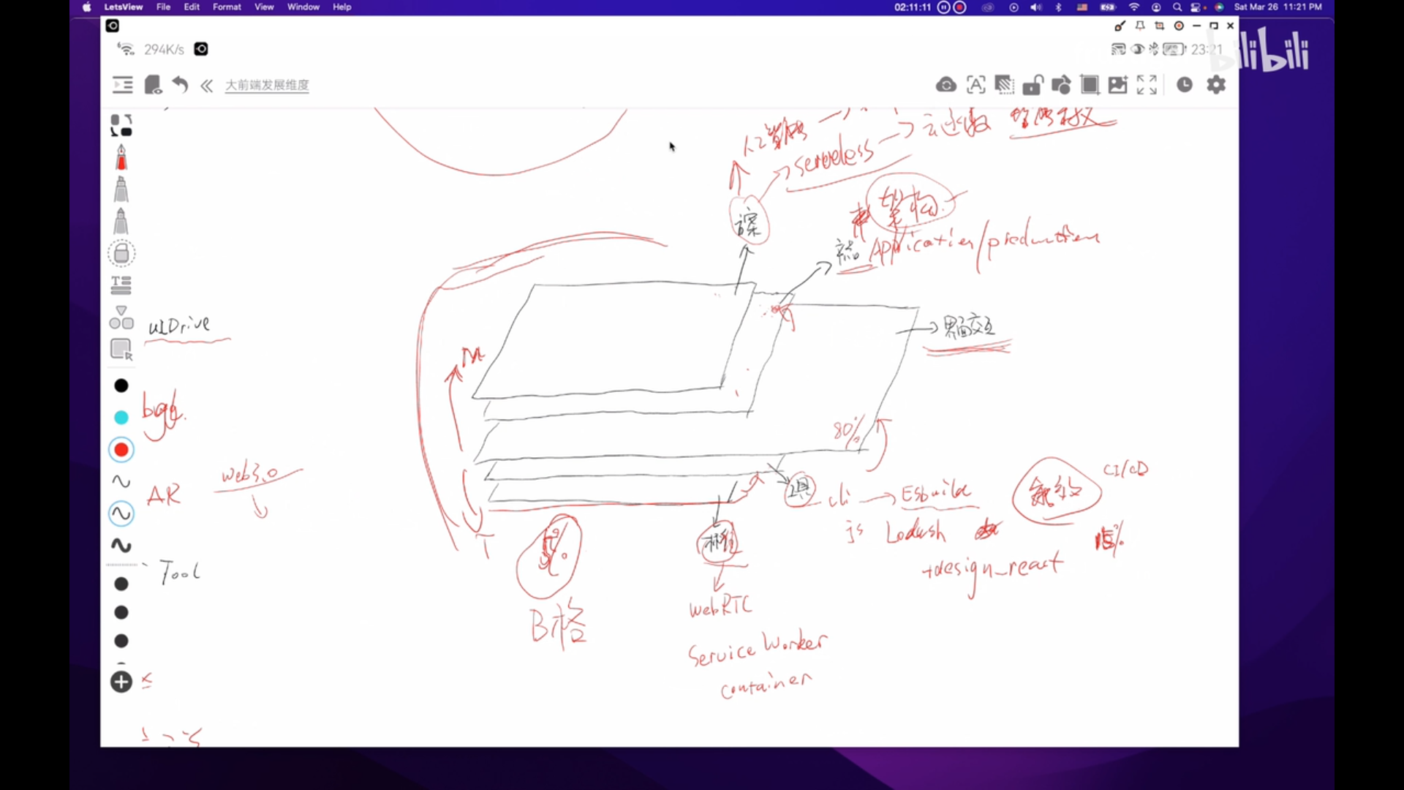Image resolution: width=1404 pixels, height=790 pixels.
Task: Expand the outline sidebar list icon
Action: [123, 85]
